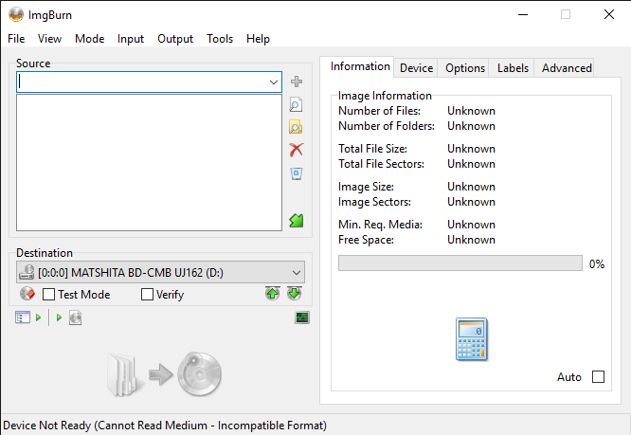Open the View menu
Viewport: 631px width, 435px height.
pos(49,39)
